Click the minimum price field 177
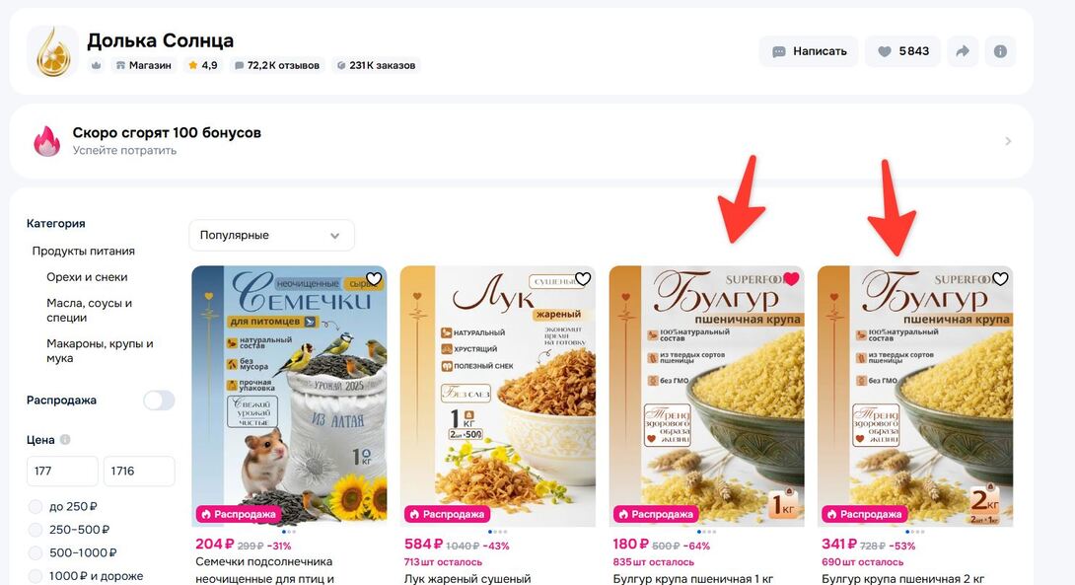 pyautogui.click(x=62, y=472)
